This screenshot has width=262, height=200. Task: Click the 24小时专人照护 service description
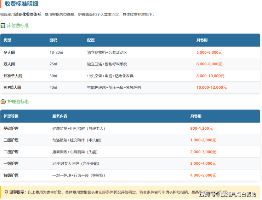coord(75,164)
